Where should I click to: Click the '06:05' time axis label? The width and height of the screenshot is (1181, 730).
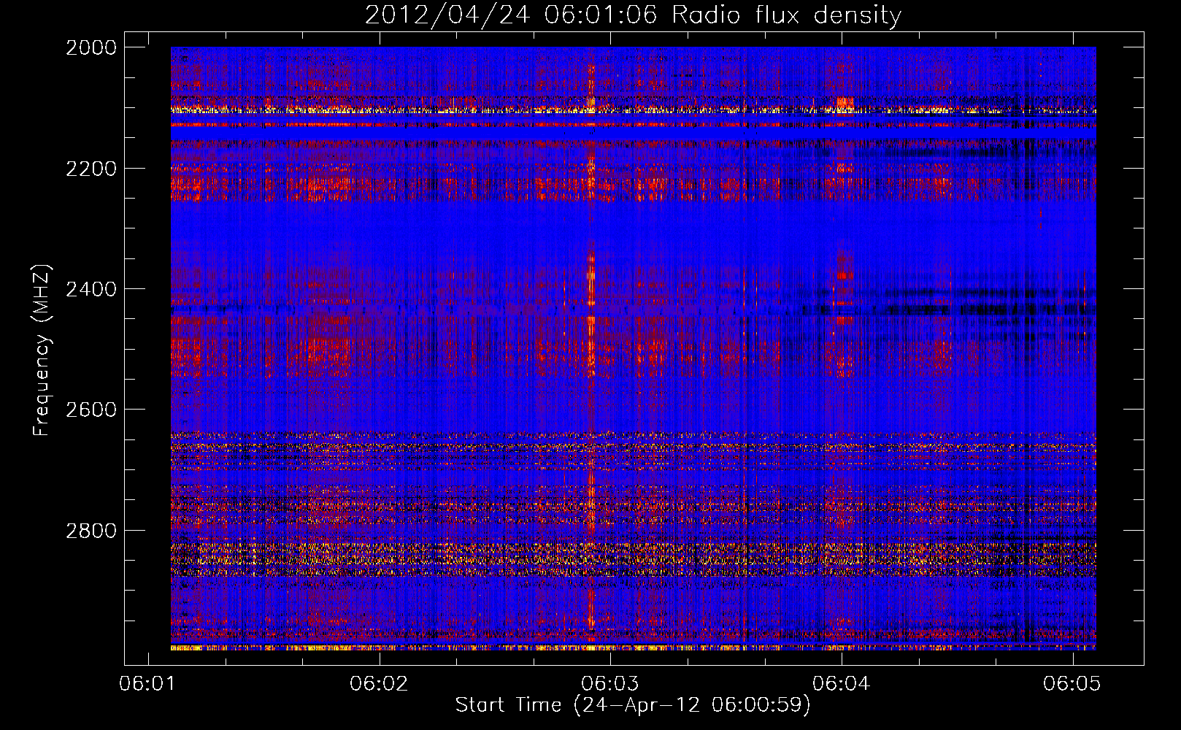pyautogui.click(x=1072, y=683)
